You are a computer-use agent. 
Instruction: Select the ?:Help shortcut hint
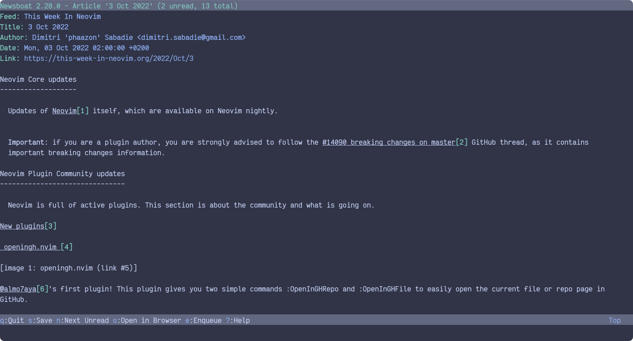238,320
